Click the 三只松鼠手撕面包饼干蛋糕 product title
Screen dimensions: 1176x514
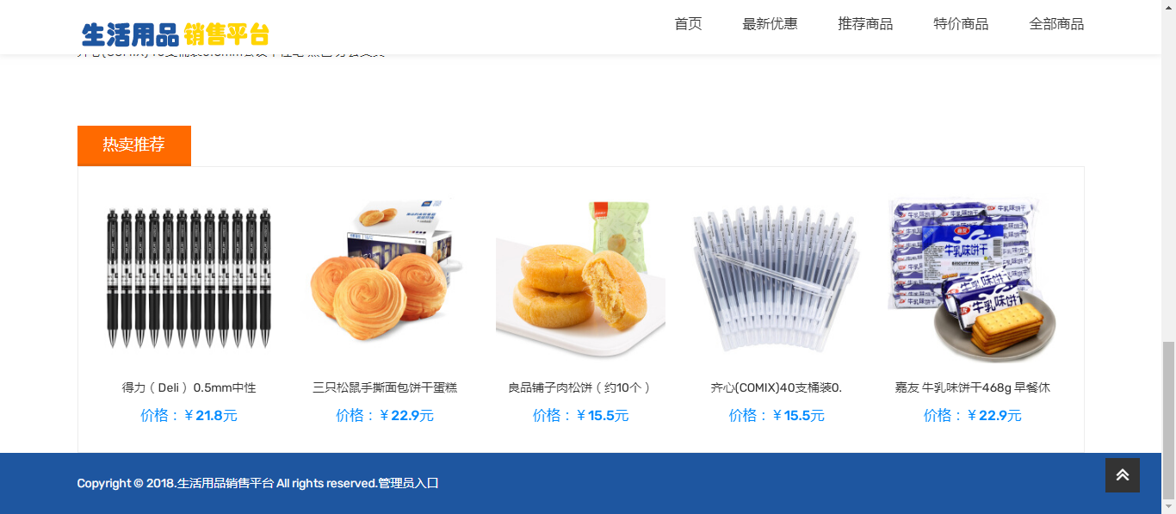click(x=385, y=387)
